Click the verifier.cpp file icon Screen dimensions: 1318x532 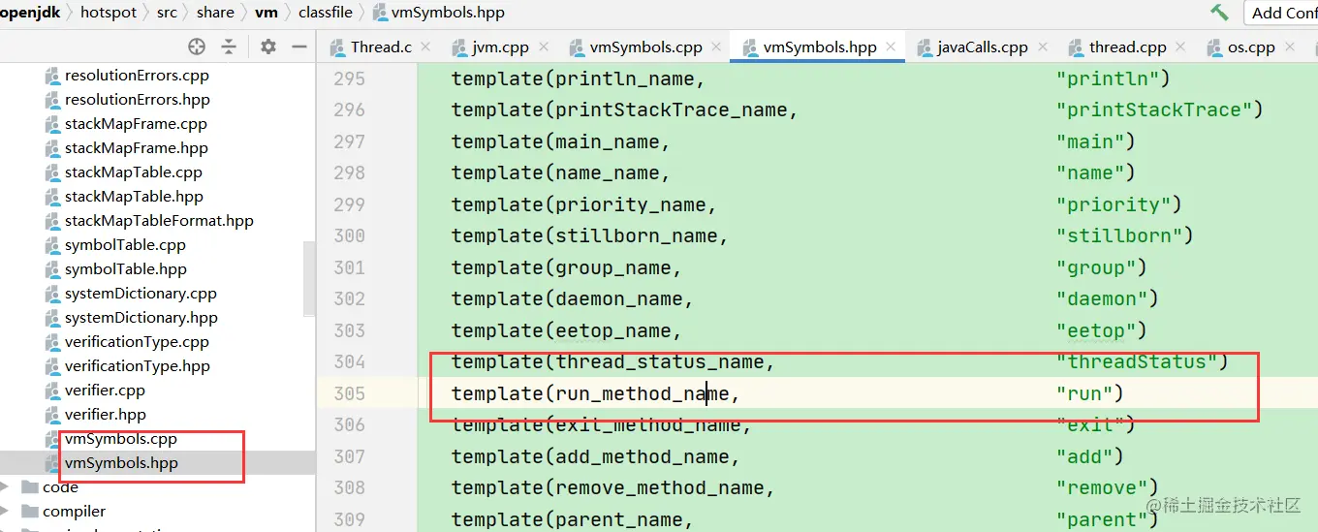click(53, 391)
